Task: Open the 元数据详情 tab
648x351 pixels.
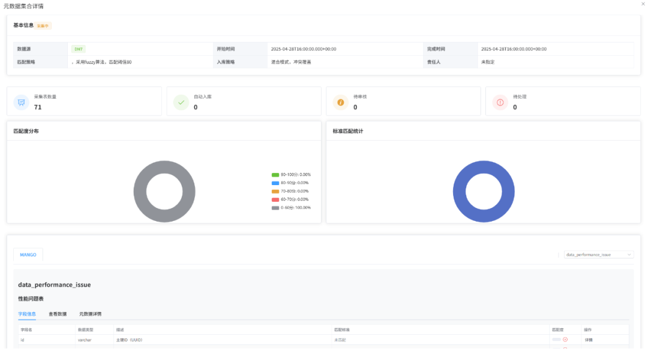Action: tap(90, 314)
